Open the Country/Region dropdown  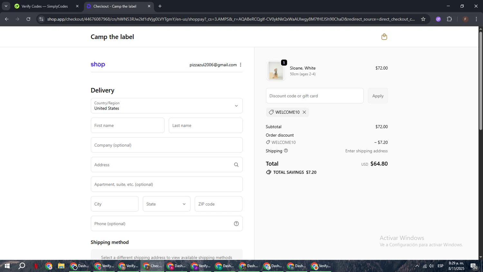click(x=166, y=106)
